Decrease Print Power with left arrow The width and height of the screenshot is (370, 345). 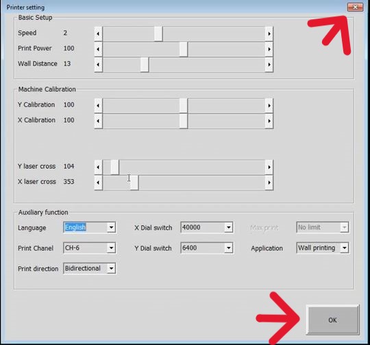[x=98, y=49]
